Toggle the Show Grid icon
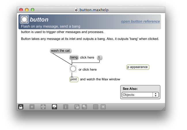187x130 pixels. tap(96, 107)
